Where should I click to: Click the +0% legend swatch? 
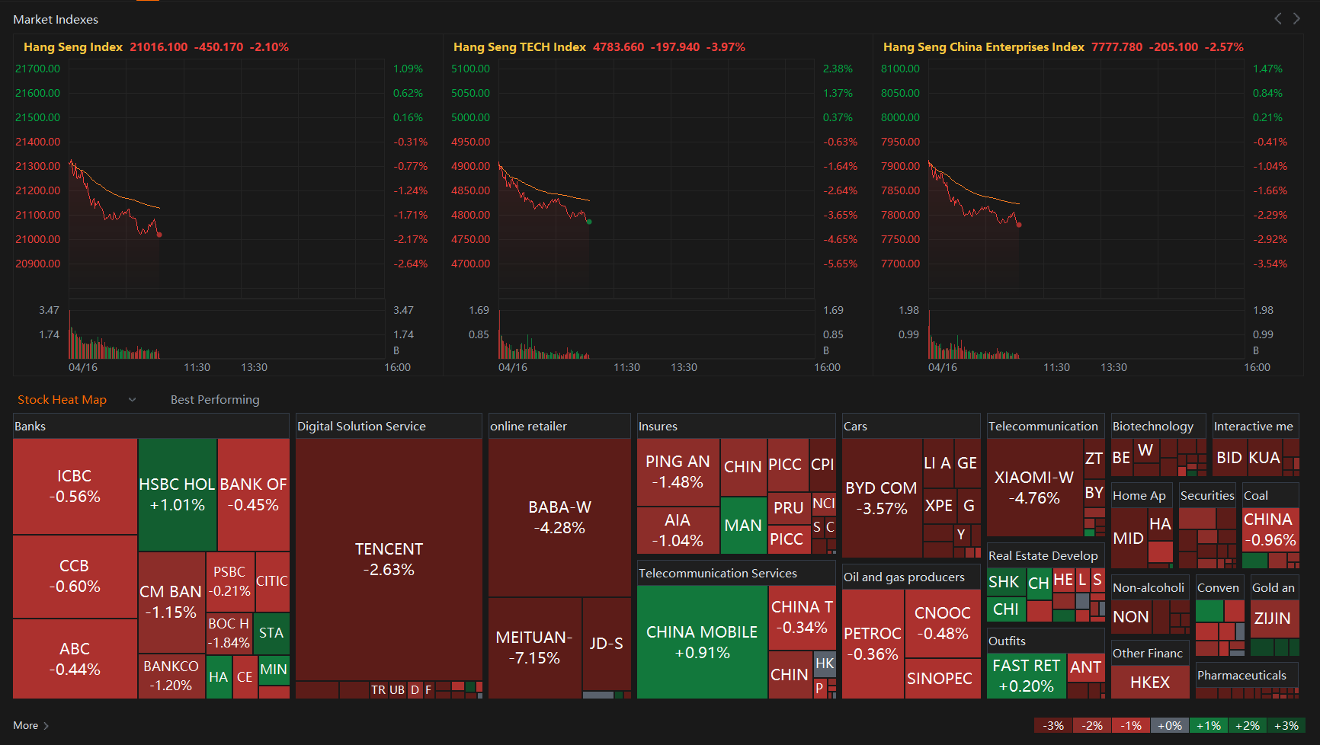[x=1169, y=725]
